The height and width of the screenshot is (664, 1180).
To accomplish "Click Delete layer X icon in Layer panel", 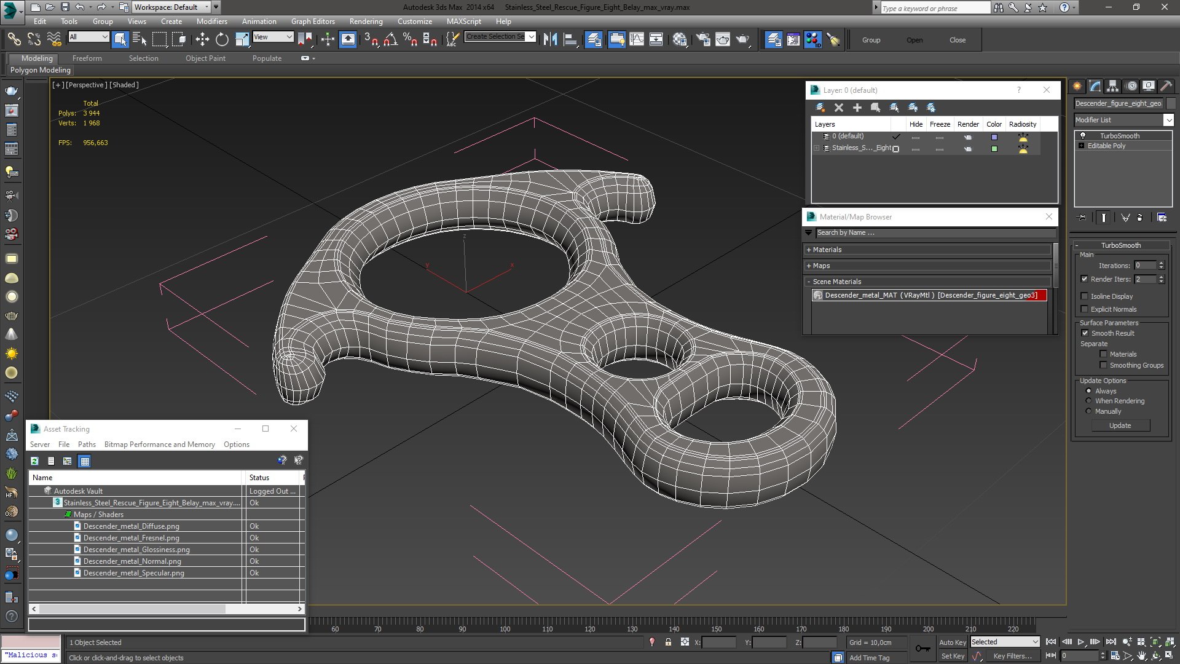I will click(839, 108).
